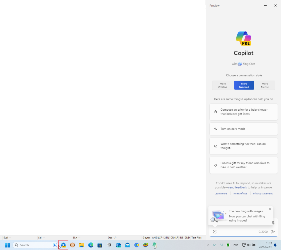Click the Eval -- status bar entry

coord(7,238)
